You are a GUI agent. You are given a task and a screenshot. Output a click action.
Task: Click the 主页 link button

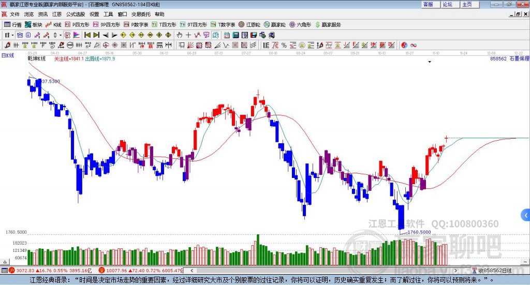click(x=470, y=4)
